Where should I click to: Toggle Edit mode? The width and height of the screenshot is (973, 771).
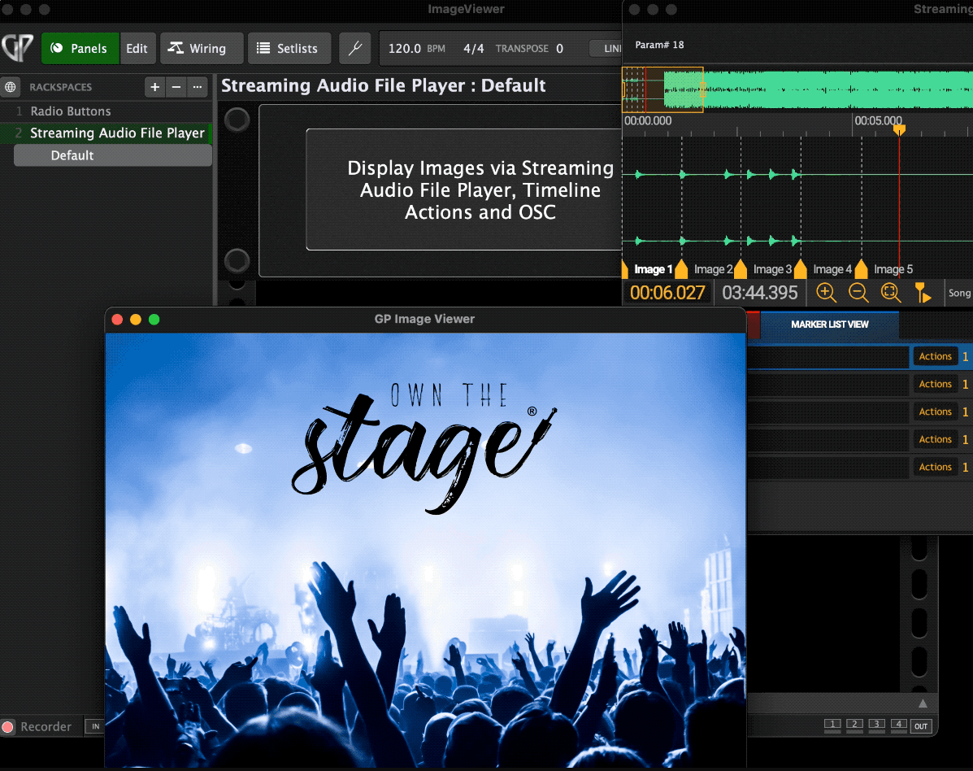(x=137, y=49)
